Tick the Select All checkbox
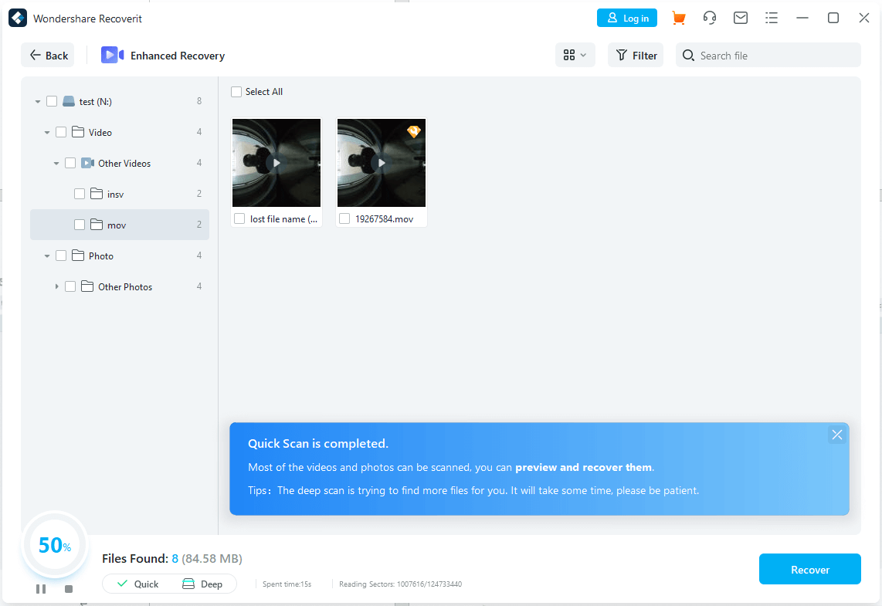Viewport: 882px width, 606px height. point(236,92)
